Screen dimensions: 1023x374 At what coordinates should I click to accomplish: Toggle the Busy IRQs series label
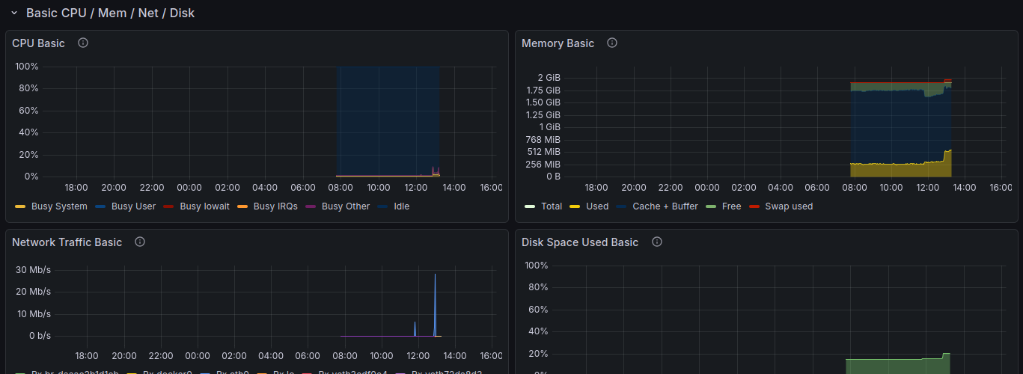coord(275,206)
